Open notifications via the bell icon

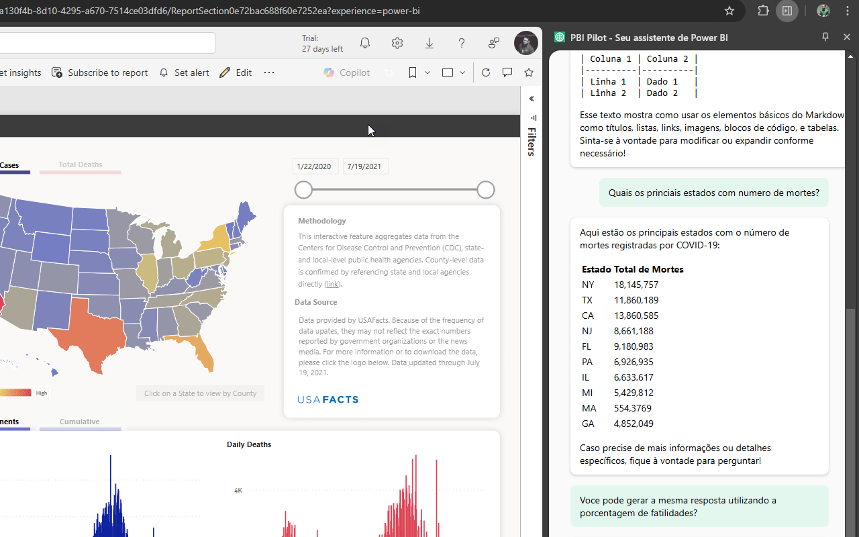(364, 42)
